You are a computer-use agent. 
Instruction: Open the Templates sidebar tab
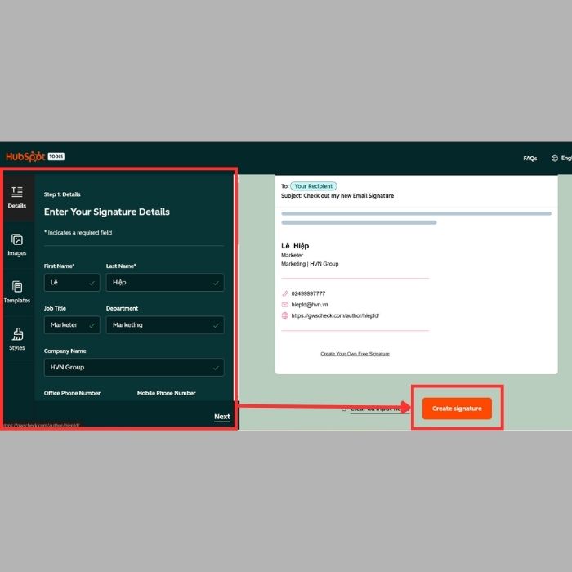17,293
